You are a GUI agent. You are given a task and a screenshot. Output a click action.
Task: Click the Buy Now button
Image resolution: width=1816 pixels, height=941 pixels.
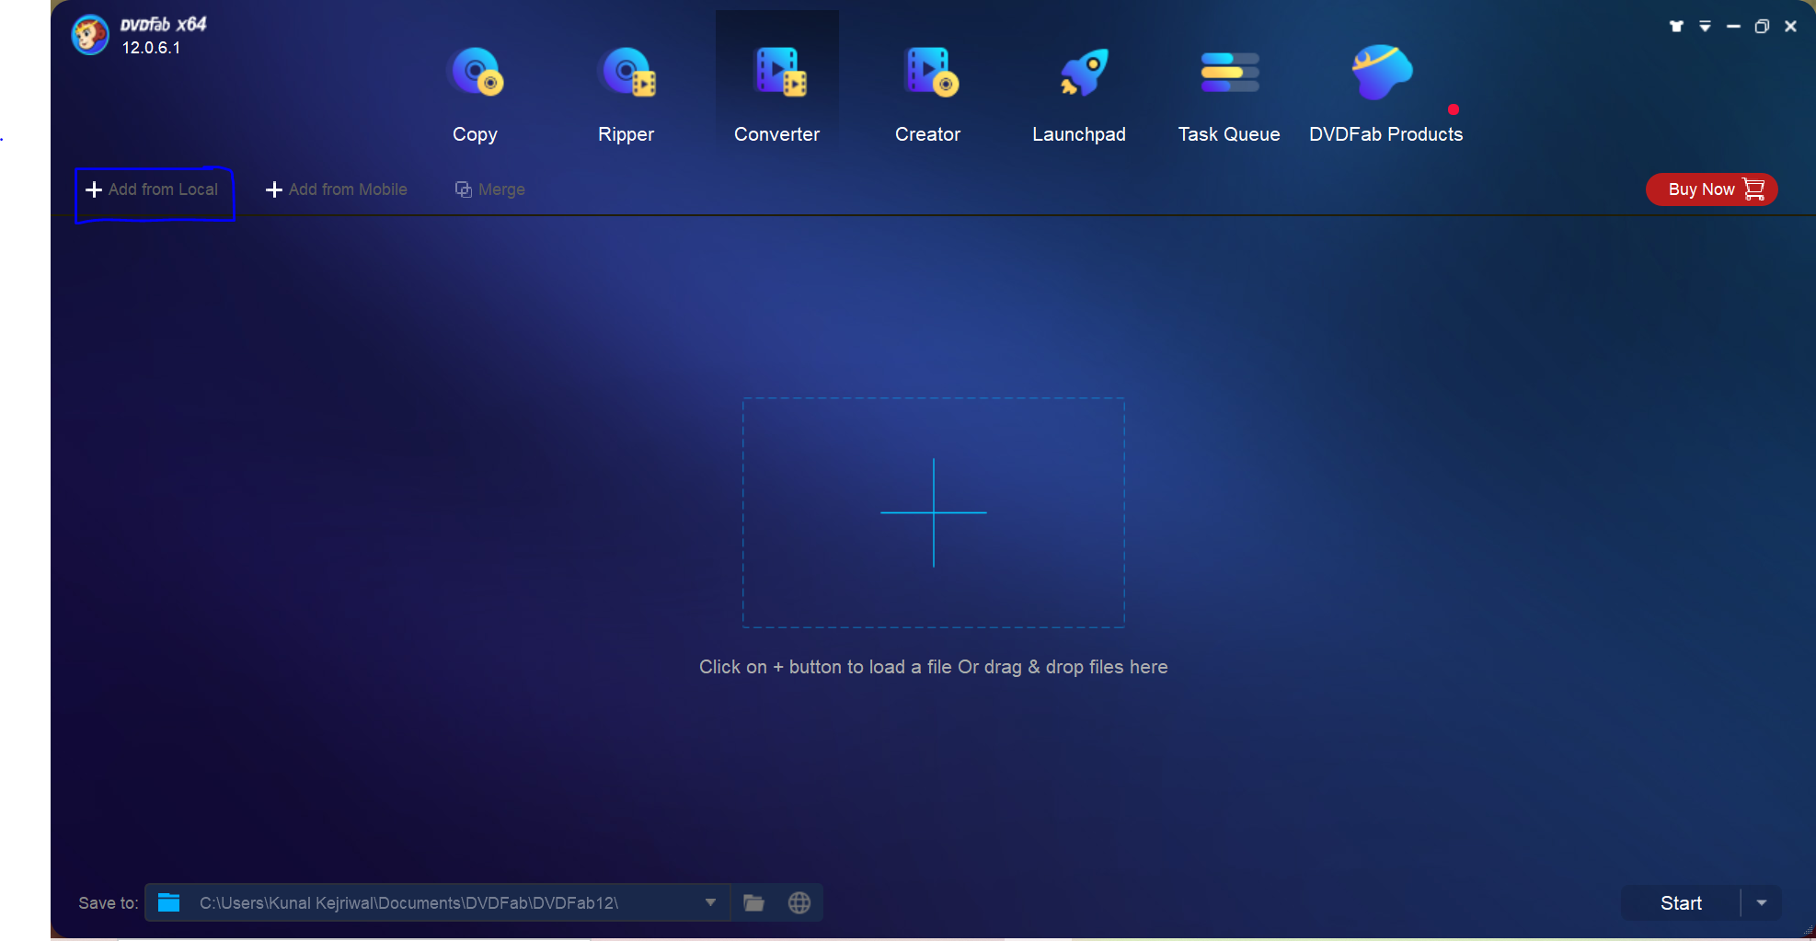1710,189
